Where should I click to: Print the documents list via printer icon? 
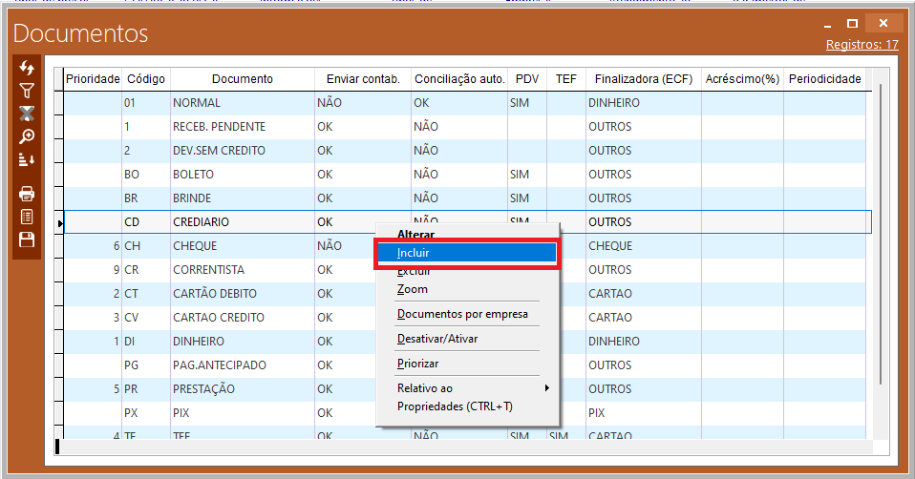(27, 194)
